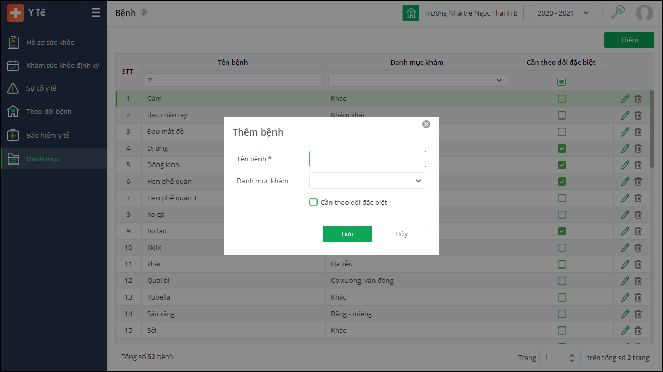Uncheck special tracking for Dị ứng
This screenshot has height=372, width=663.
(x=561, y=148)
